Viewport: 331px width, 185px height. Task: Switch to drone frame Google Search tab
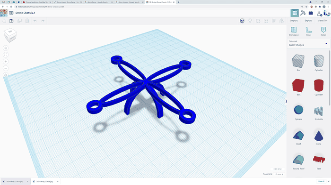98,2
